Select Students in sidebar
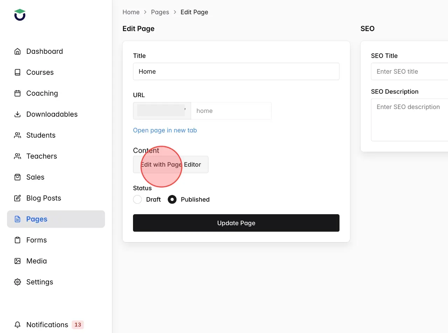The width and height of the screenshot is (448, 333). (x=56, y=135)
